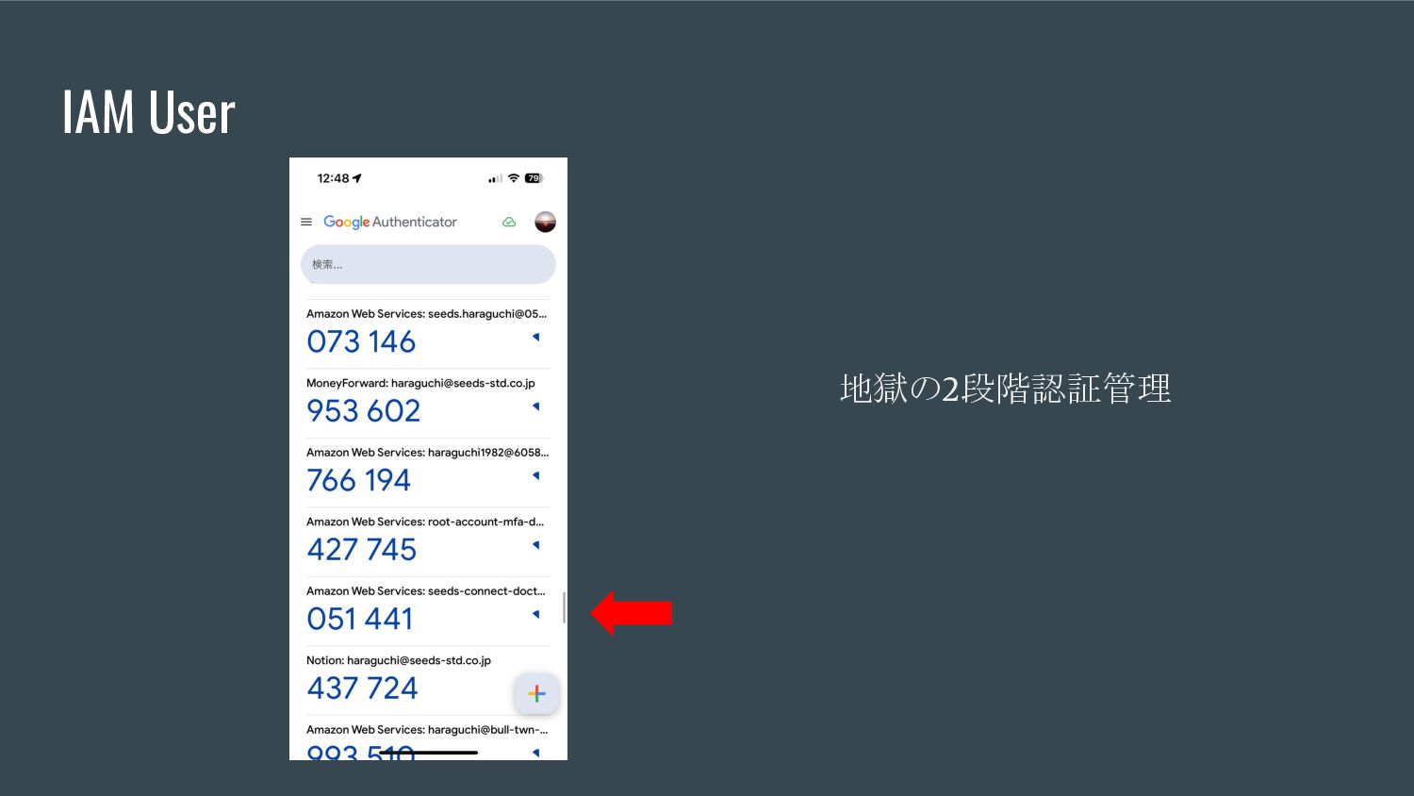Viewport: 1414px width, 796px height.
Task: Select the seeds-connect code 051 441
Action: coord(360,619)
